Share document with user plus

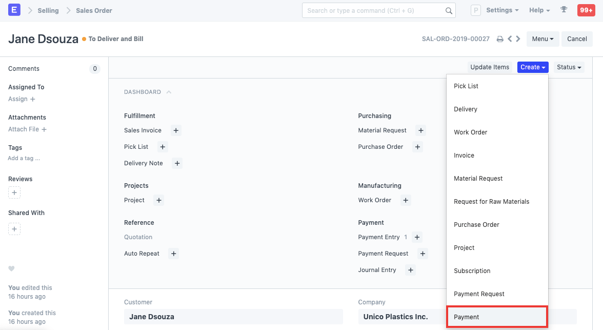click(x=14, y=229)
